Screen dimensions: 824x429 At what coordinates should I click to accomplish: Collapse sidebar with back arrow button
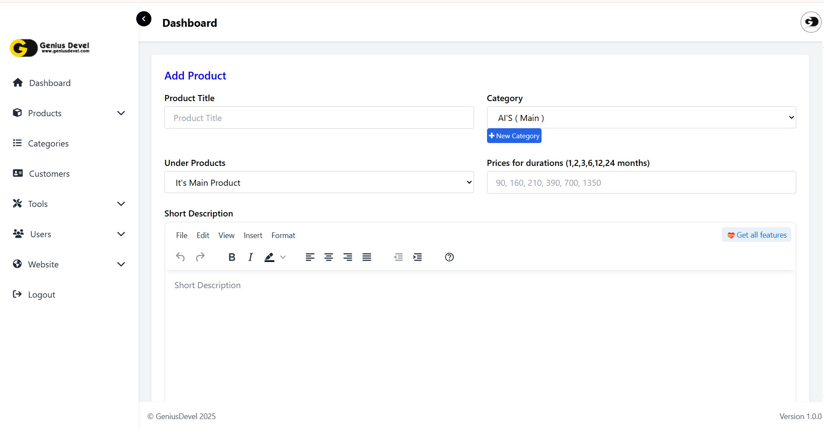click(x=144, y=19)
